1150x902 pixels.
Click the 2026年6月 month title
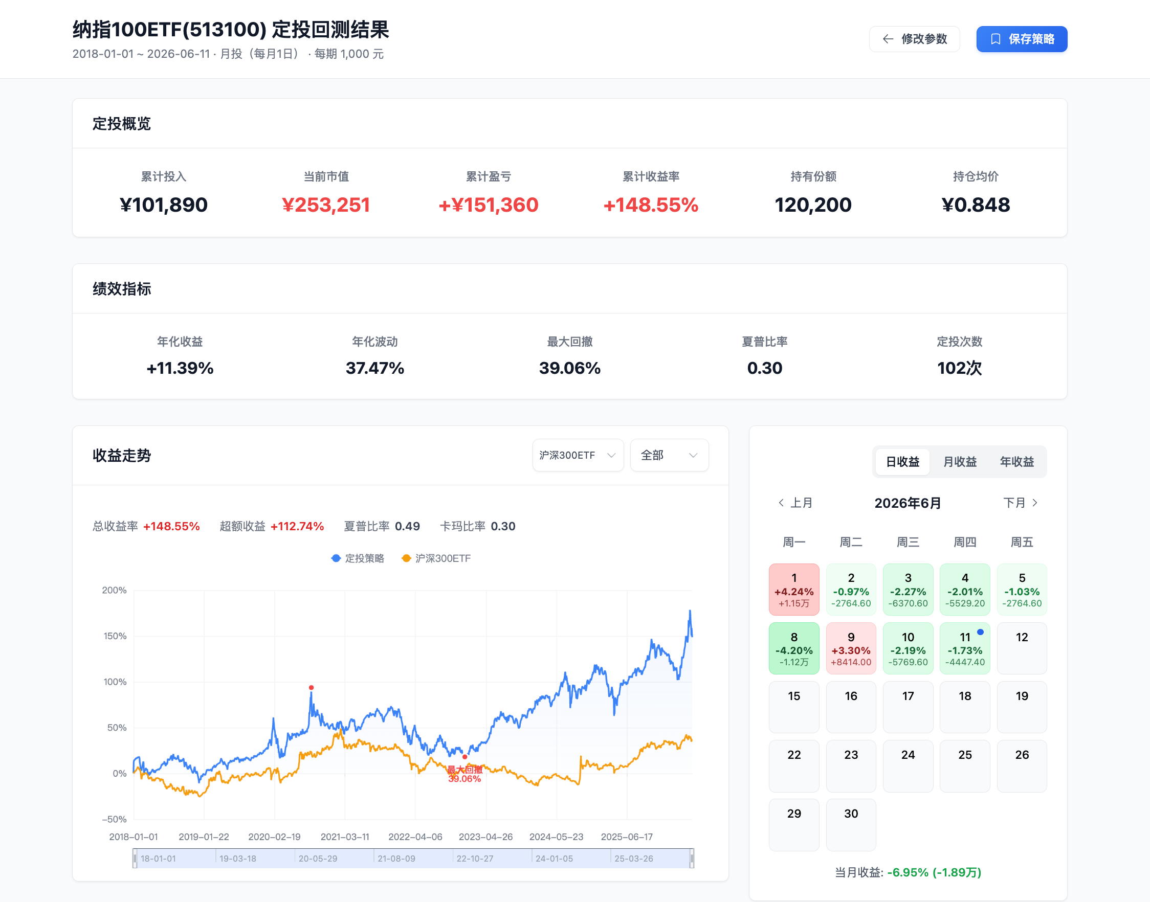[908, 503]
